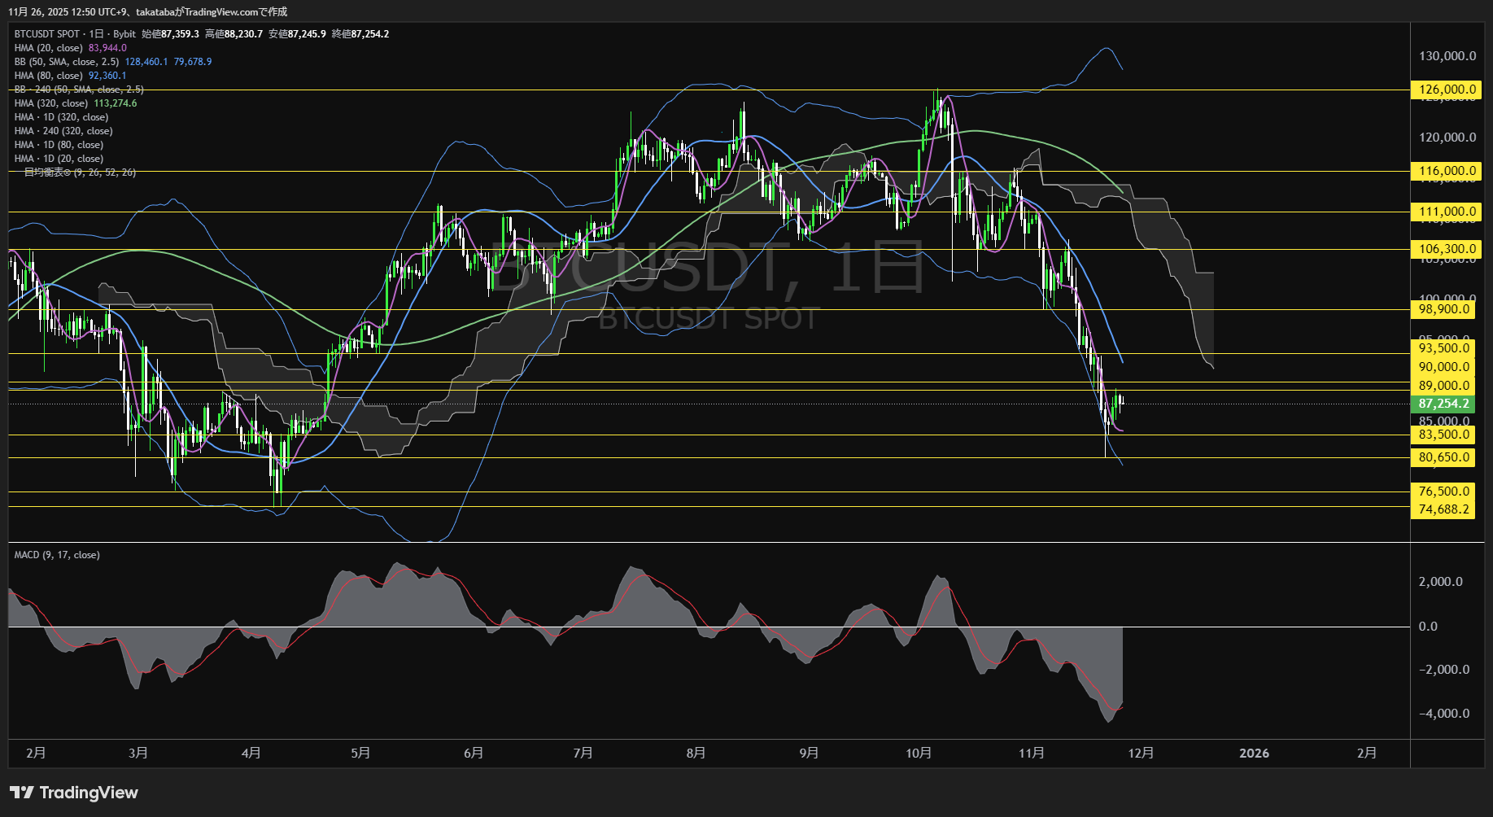Click the MACD −4,000.0 scale value
This screenshot has width=1493, height=817.
tap(1443, 714)
